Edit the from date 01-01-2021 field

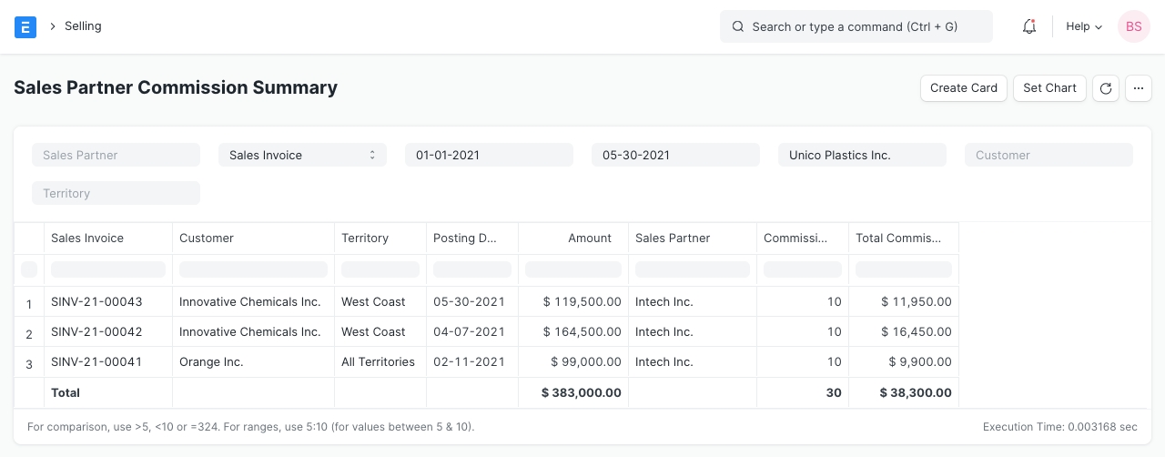click(489, 156)
